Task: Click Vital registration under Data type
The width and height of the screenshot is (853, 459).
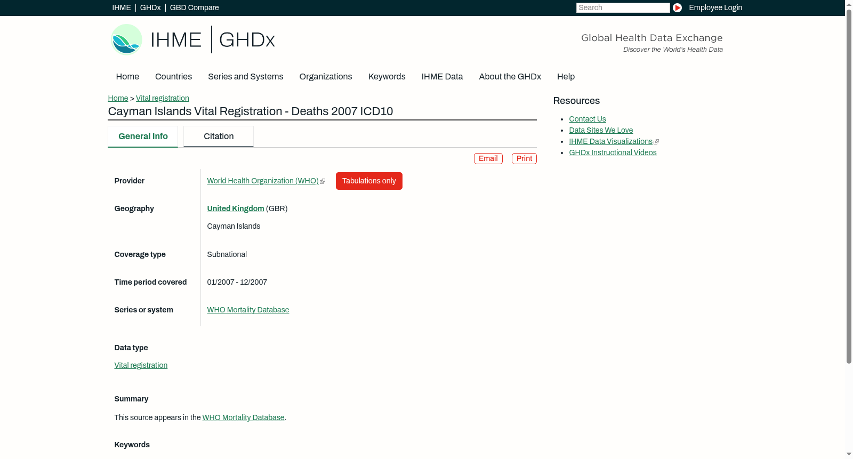Action: [x=141, y=366]
